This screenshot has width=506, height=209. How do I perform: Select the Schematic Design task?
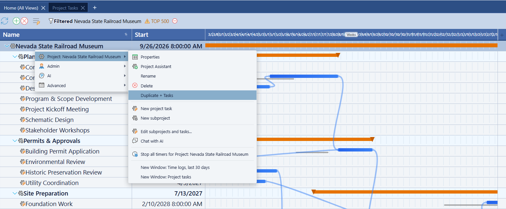tap(50, 120)
